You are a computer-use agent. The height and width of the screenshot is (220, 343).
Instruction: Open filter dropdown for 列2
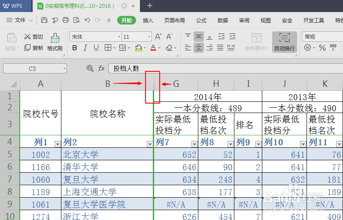coord(150,144)
